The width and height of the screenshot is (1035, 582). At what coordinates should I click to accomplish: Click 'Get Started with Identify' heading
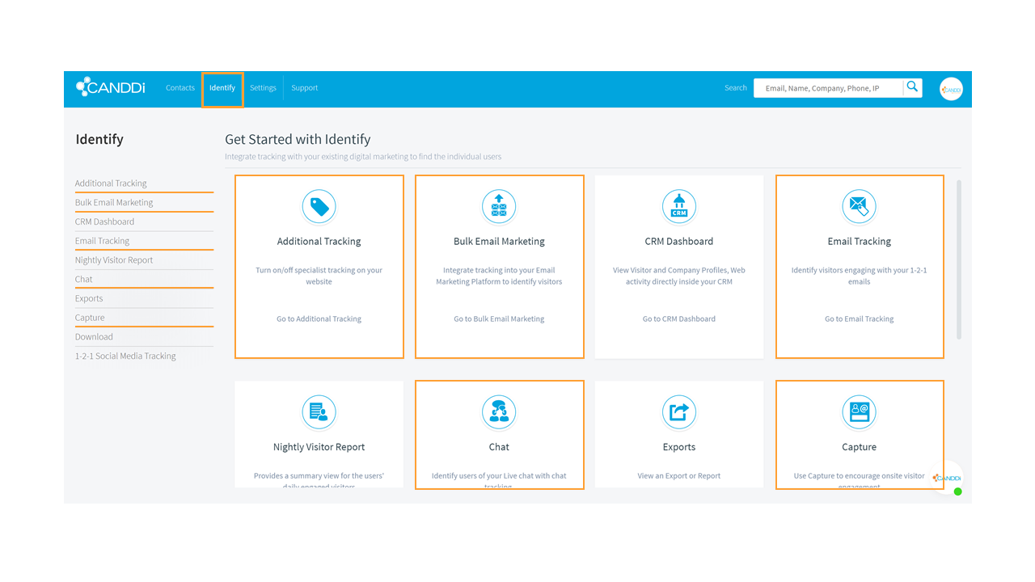point(298,139)
